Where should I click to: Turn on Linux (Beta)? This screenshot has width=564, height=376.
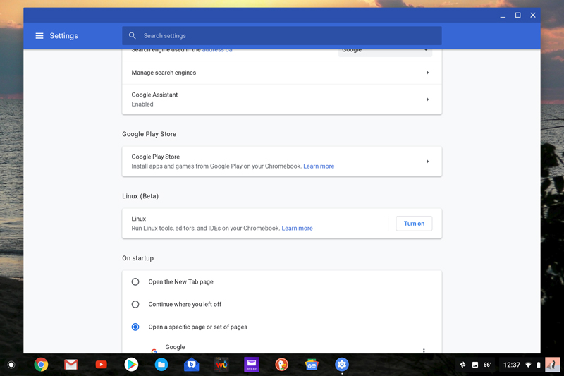tap(414, 224)
